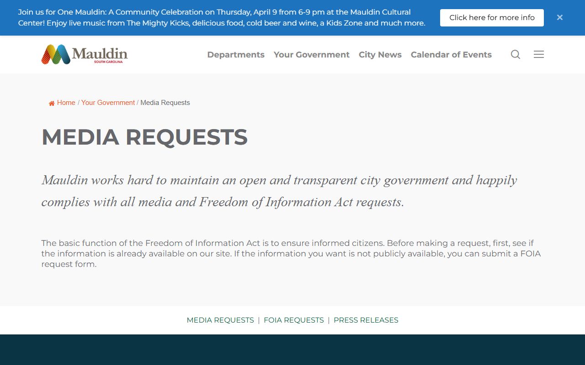Click 'Click here for more info' button

click(492, 18)
